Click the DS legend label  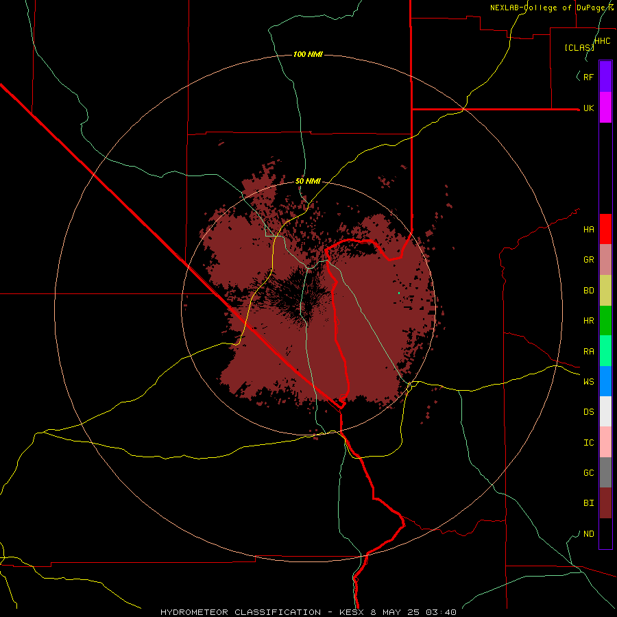click(x=588, y=412)
